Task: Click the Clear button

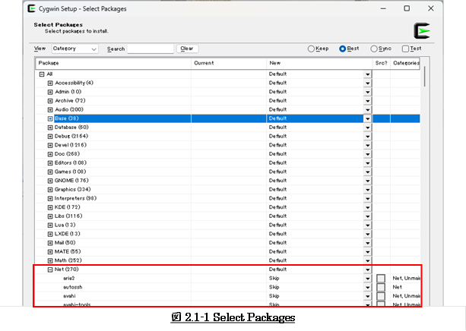Action: (187, 49)
